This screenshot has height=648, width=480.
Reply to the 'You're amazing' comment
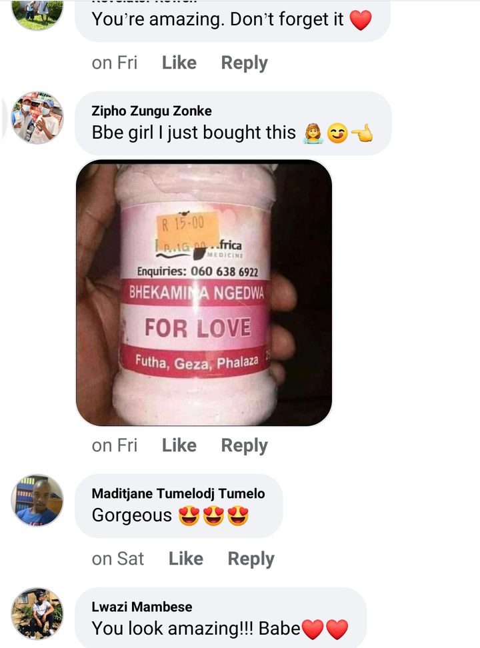pos(245,63)
